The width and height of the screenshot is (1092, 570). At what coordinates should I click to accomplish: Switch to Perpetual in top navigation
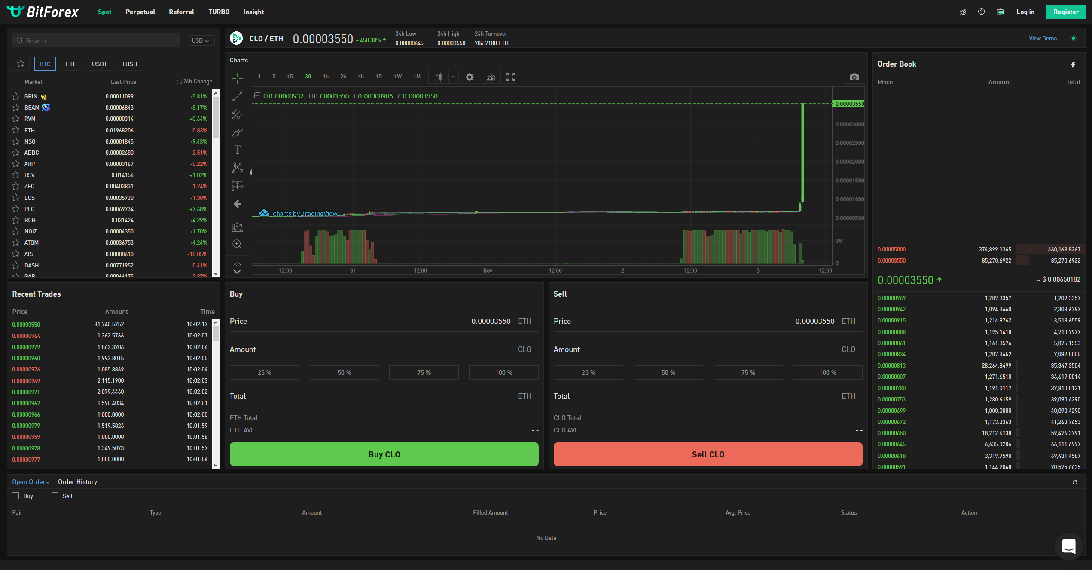coord(140,12)
